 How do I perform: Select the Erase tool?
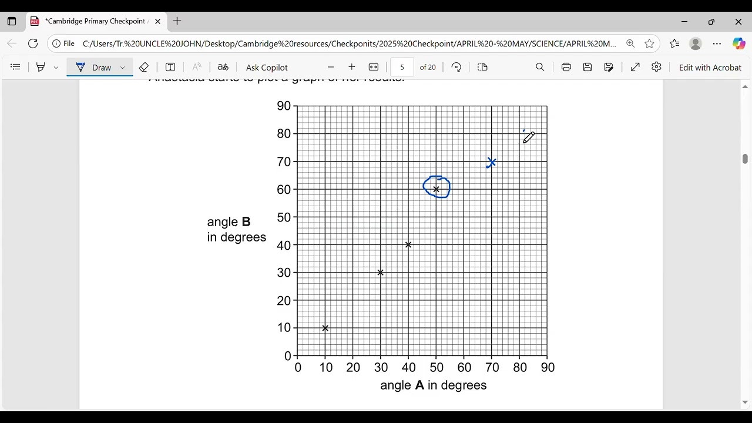pyautogui.click(x=144, y=68)
